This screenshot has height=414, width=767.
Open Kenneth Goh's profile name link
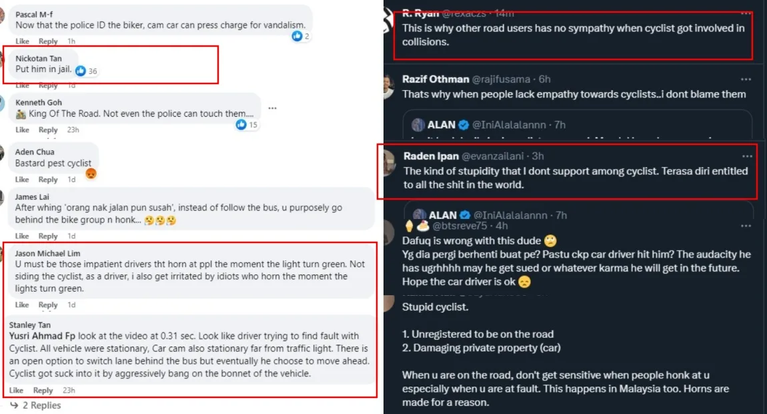[x=39, y=102]
